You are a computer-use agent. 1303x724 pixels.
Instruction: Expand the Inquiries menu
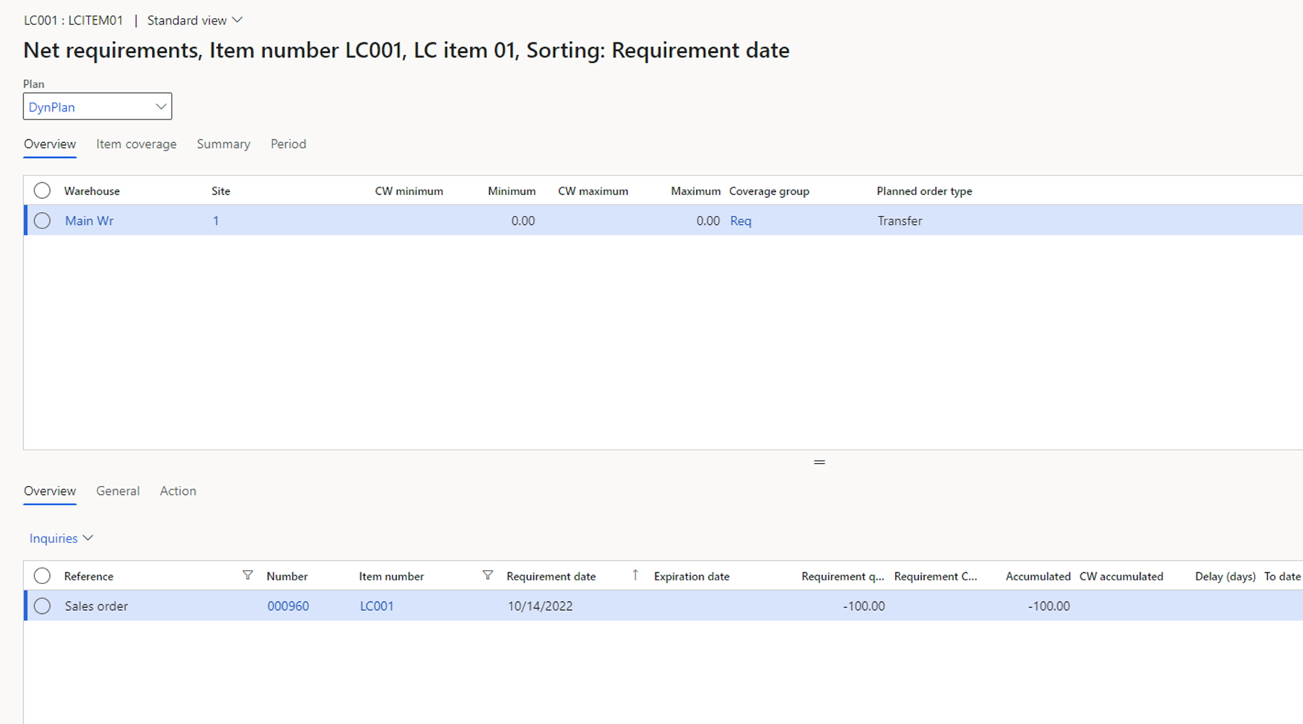(61, 538)
